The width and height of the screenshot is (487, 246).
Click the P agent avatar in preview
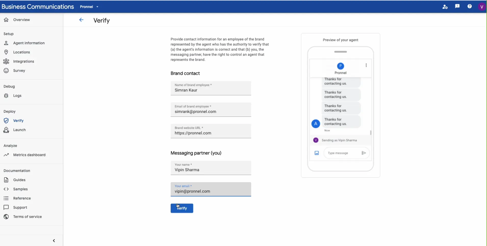340,66
